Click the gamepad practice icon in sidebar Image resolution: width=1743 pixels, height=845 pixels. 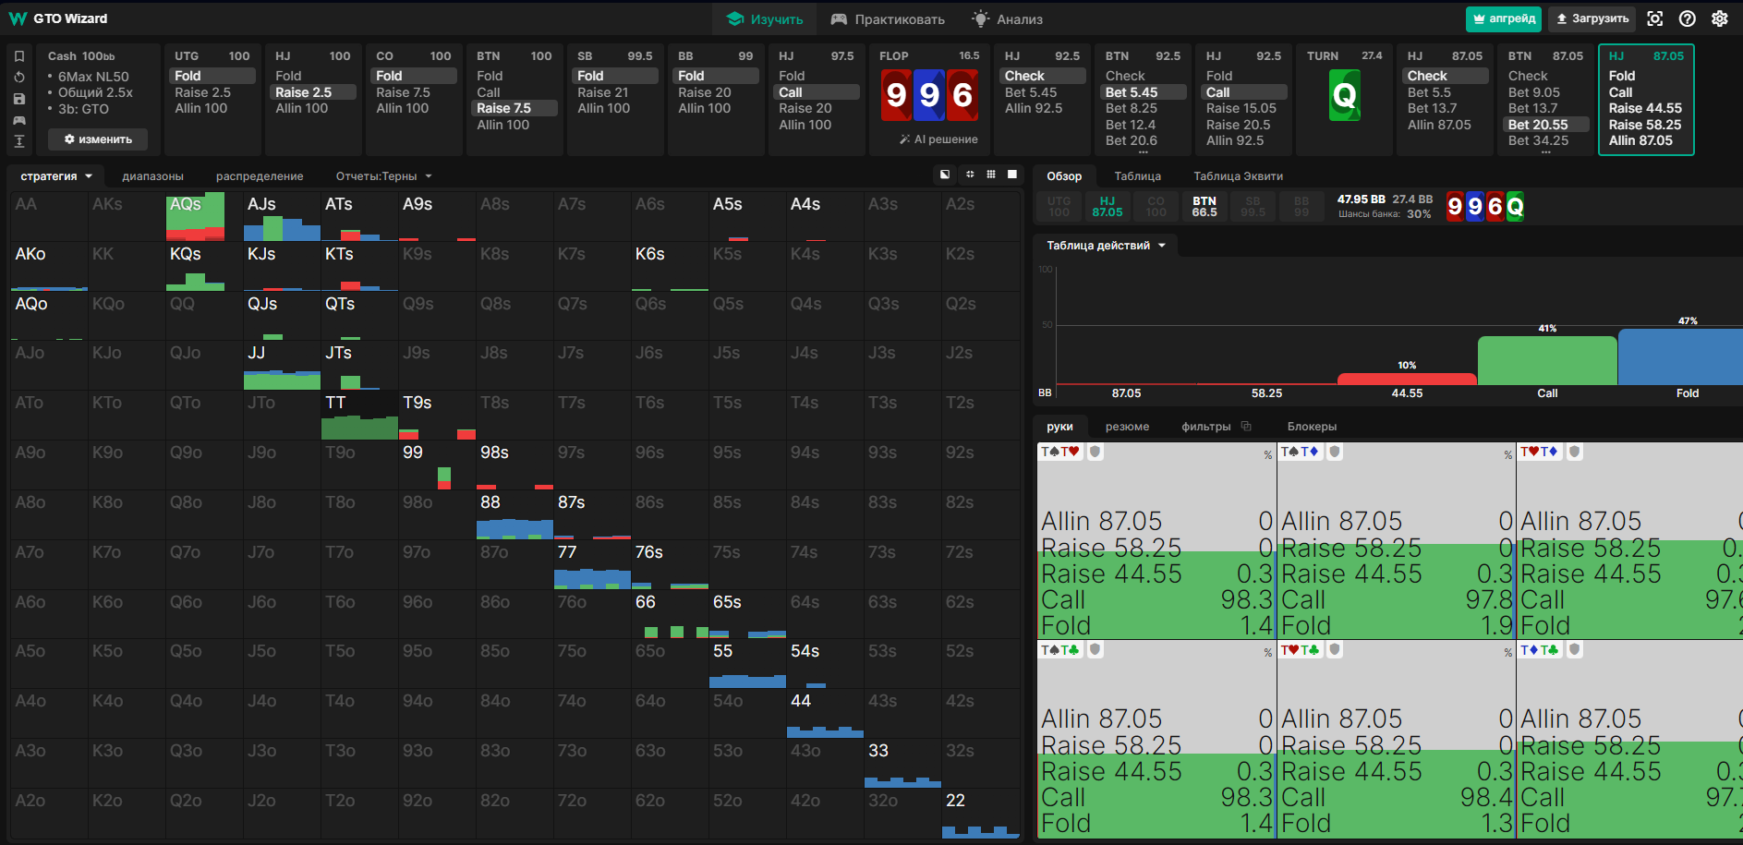click(x=19, y=120)
